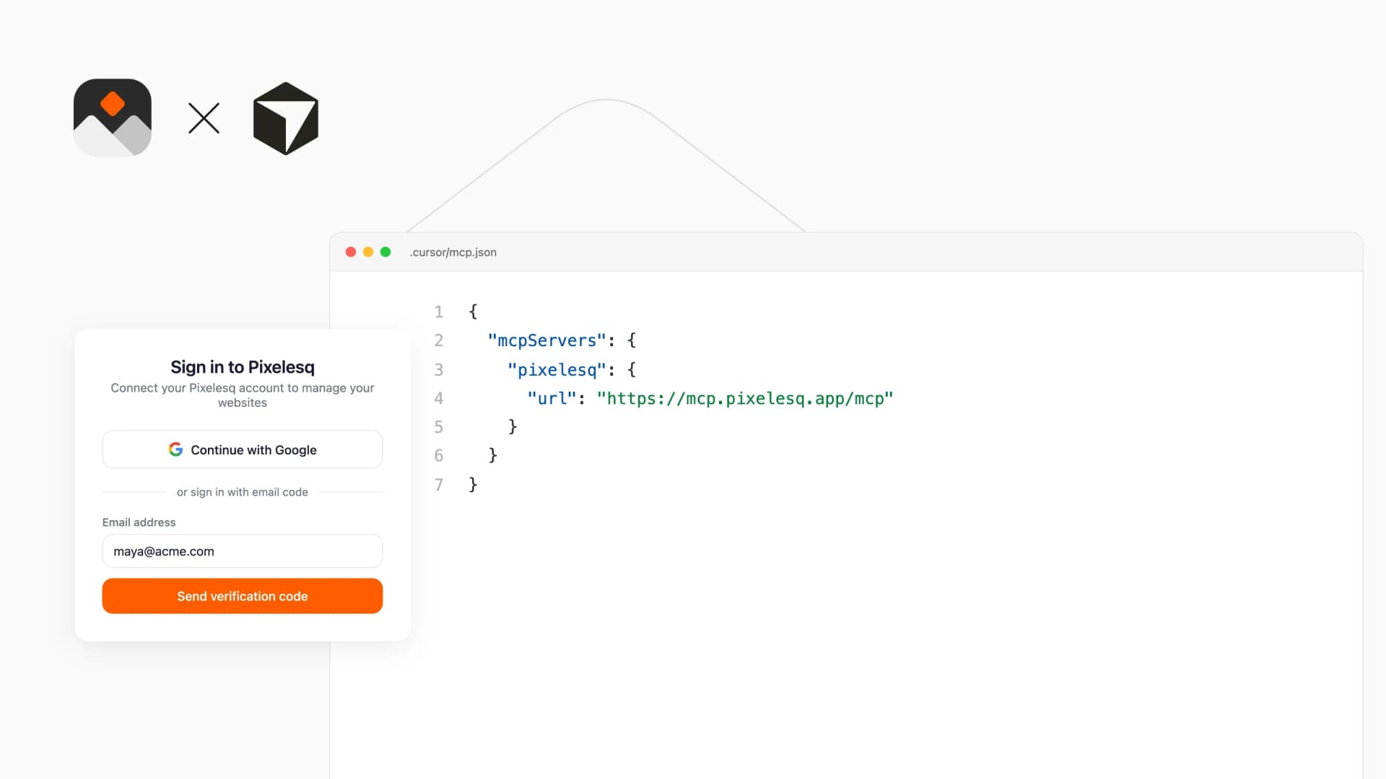Viewport: 1386px width, 779px height.
Task: Click line number 3 in the gutter
Action: point(439,370)
